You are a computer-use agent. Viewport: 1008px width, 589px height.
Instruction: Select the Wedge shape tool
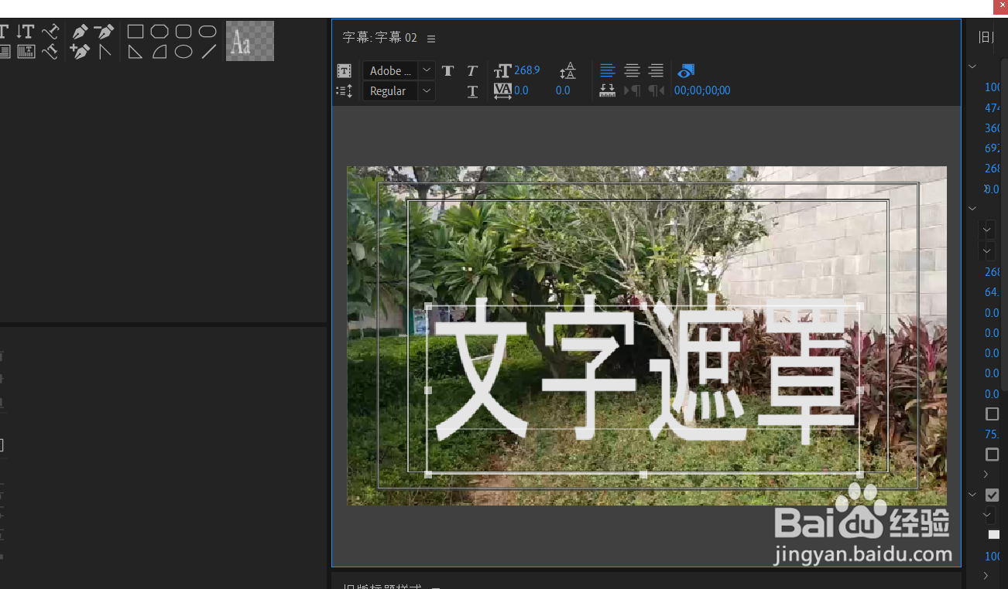(x=136, y=50)
